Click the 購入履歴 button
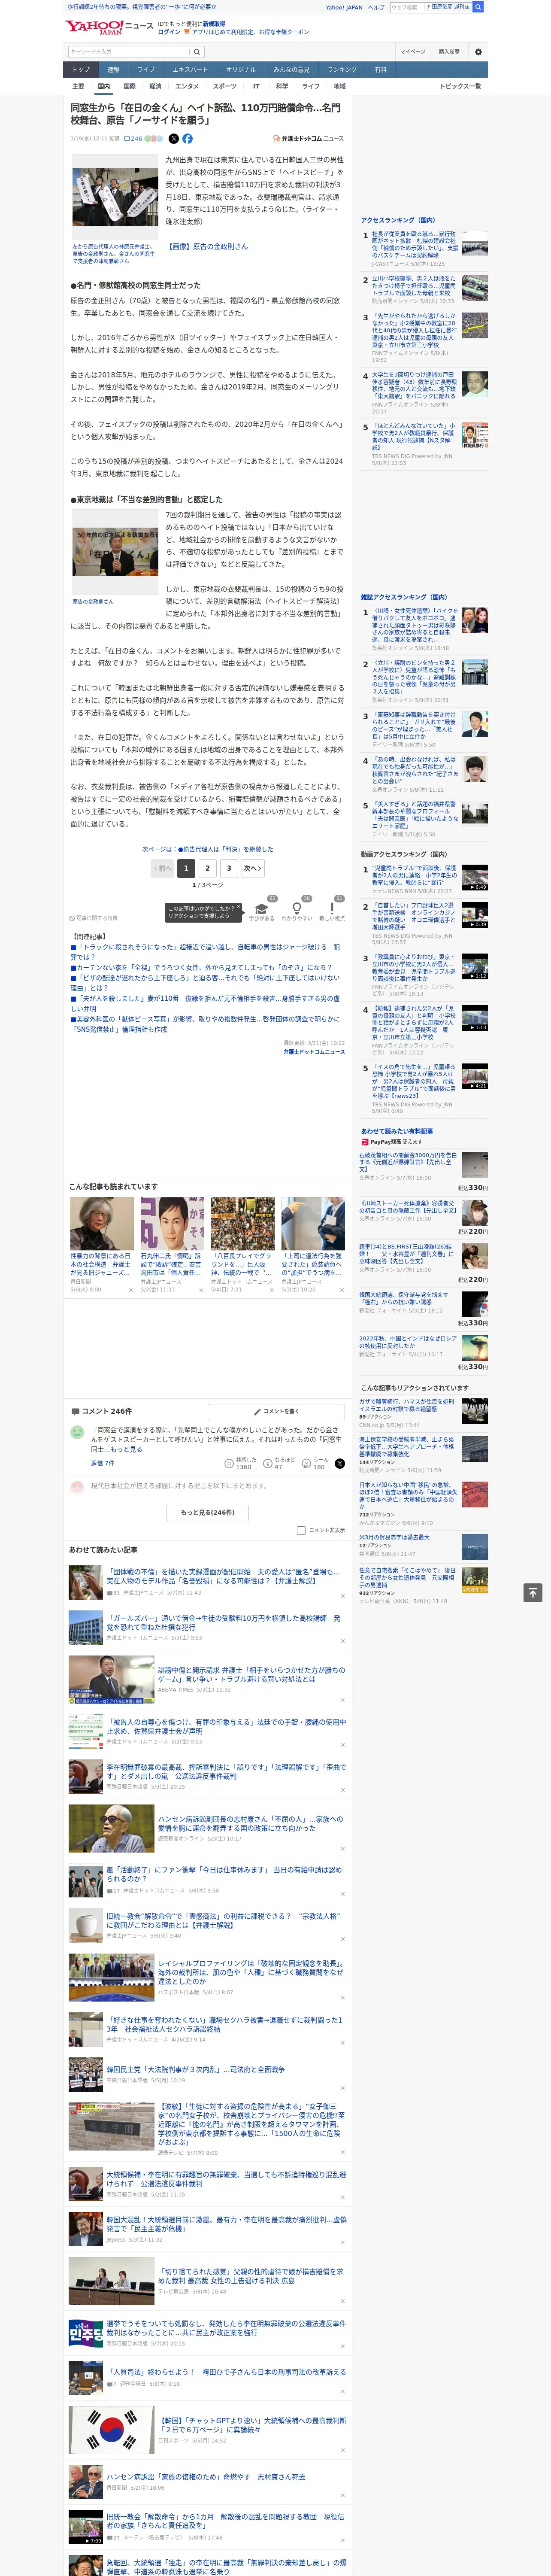The image size is (551, 2576). (449, 51)
